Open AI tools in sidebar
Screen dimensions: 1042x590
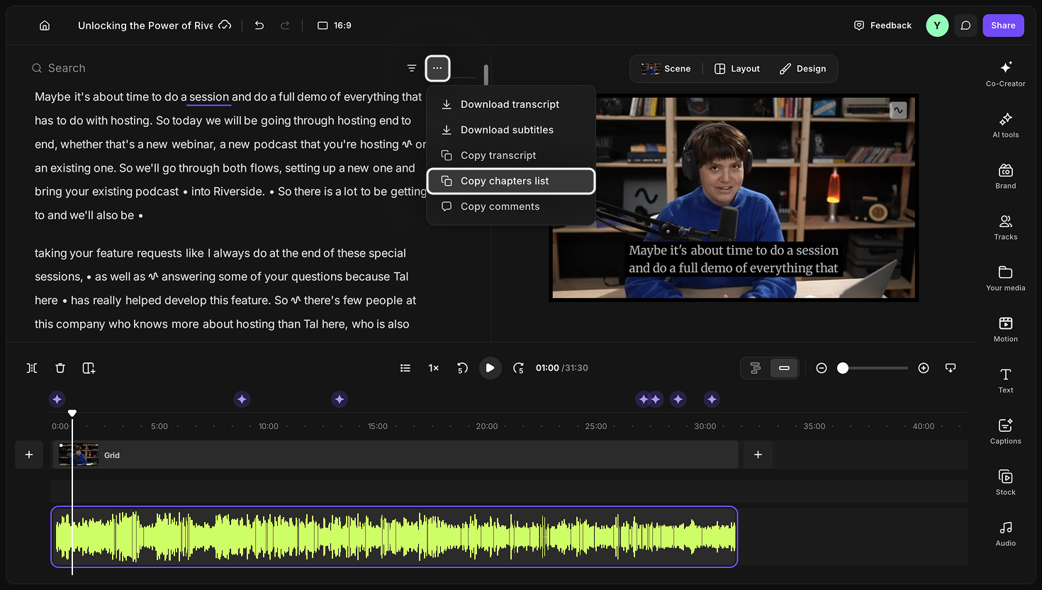point(1005,125)
